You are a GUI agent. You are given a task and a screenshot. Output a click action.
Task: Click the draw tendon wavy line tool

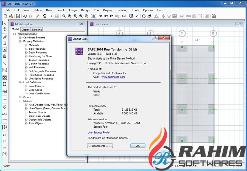point(5,99)
